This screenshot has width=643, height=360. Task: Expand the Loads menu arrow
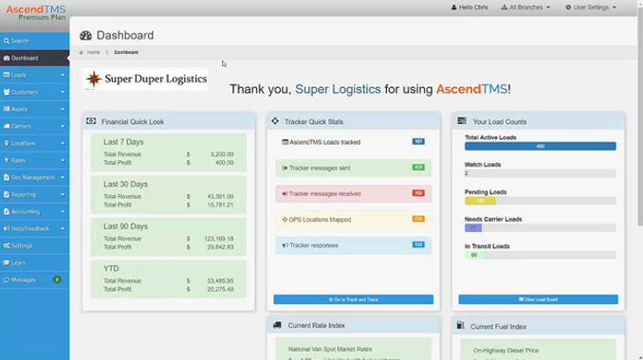(63, 76)
